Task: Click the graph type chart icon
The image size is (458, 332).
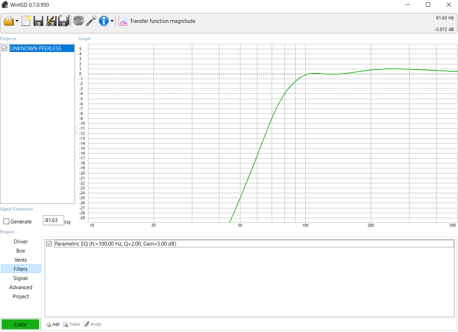Action: [x=123, y=21]
